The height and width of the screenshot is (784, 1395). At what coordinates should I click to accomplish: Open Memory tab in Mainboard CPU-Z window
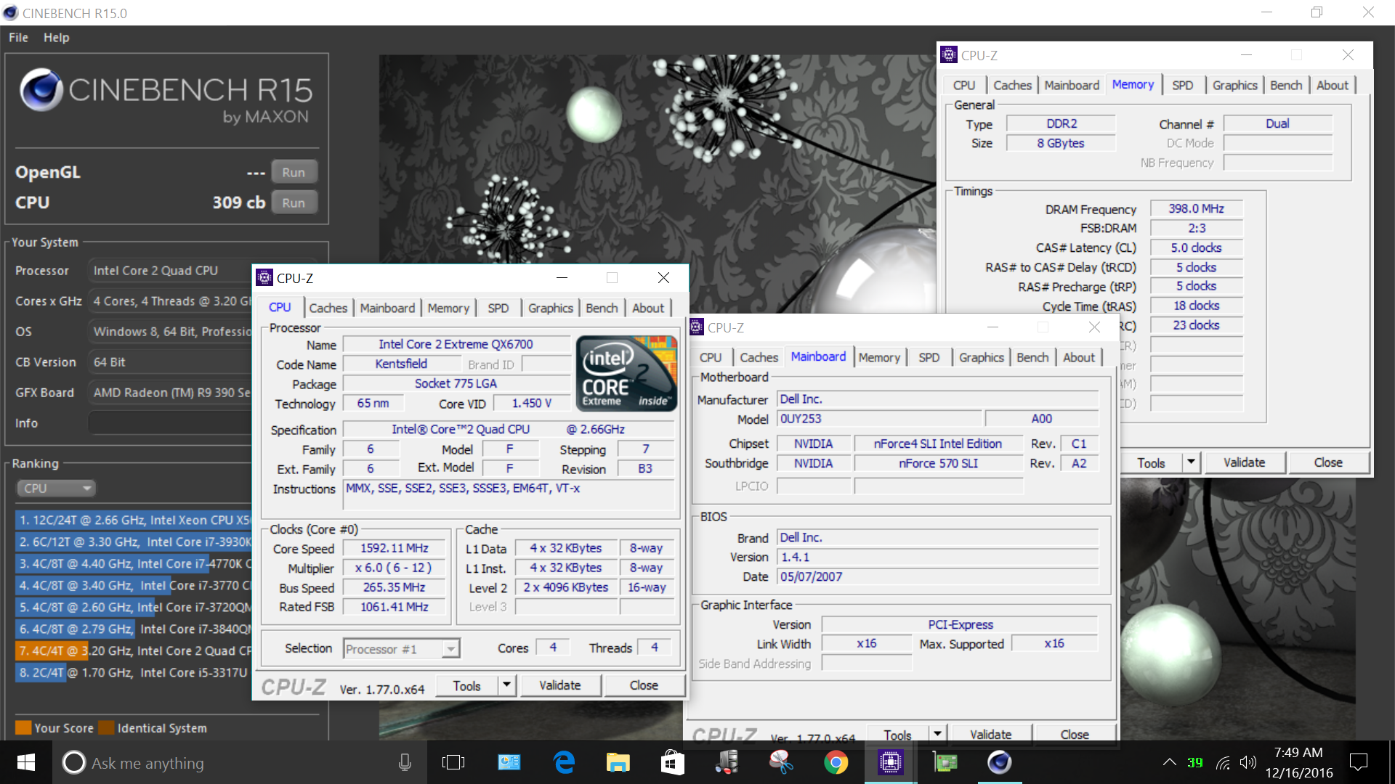tap(878, 357)
